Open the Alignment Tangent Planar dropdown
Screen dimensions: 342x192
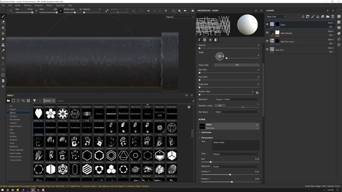tap(237, 99)
